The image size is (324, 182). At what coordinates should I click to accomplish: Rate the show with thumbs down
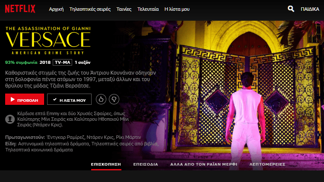click(x=114, y=99)
